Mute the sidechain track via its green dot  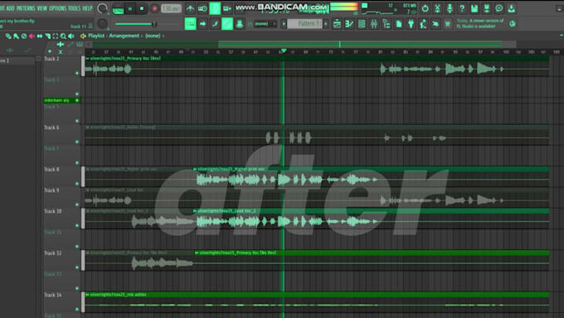[77, 100]
